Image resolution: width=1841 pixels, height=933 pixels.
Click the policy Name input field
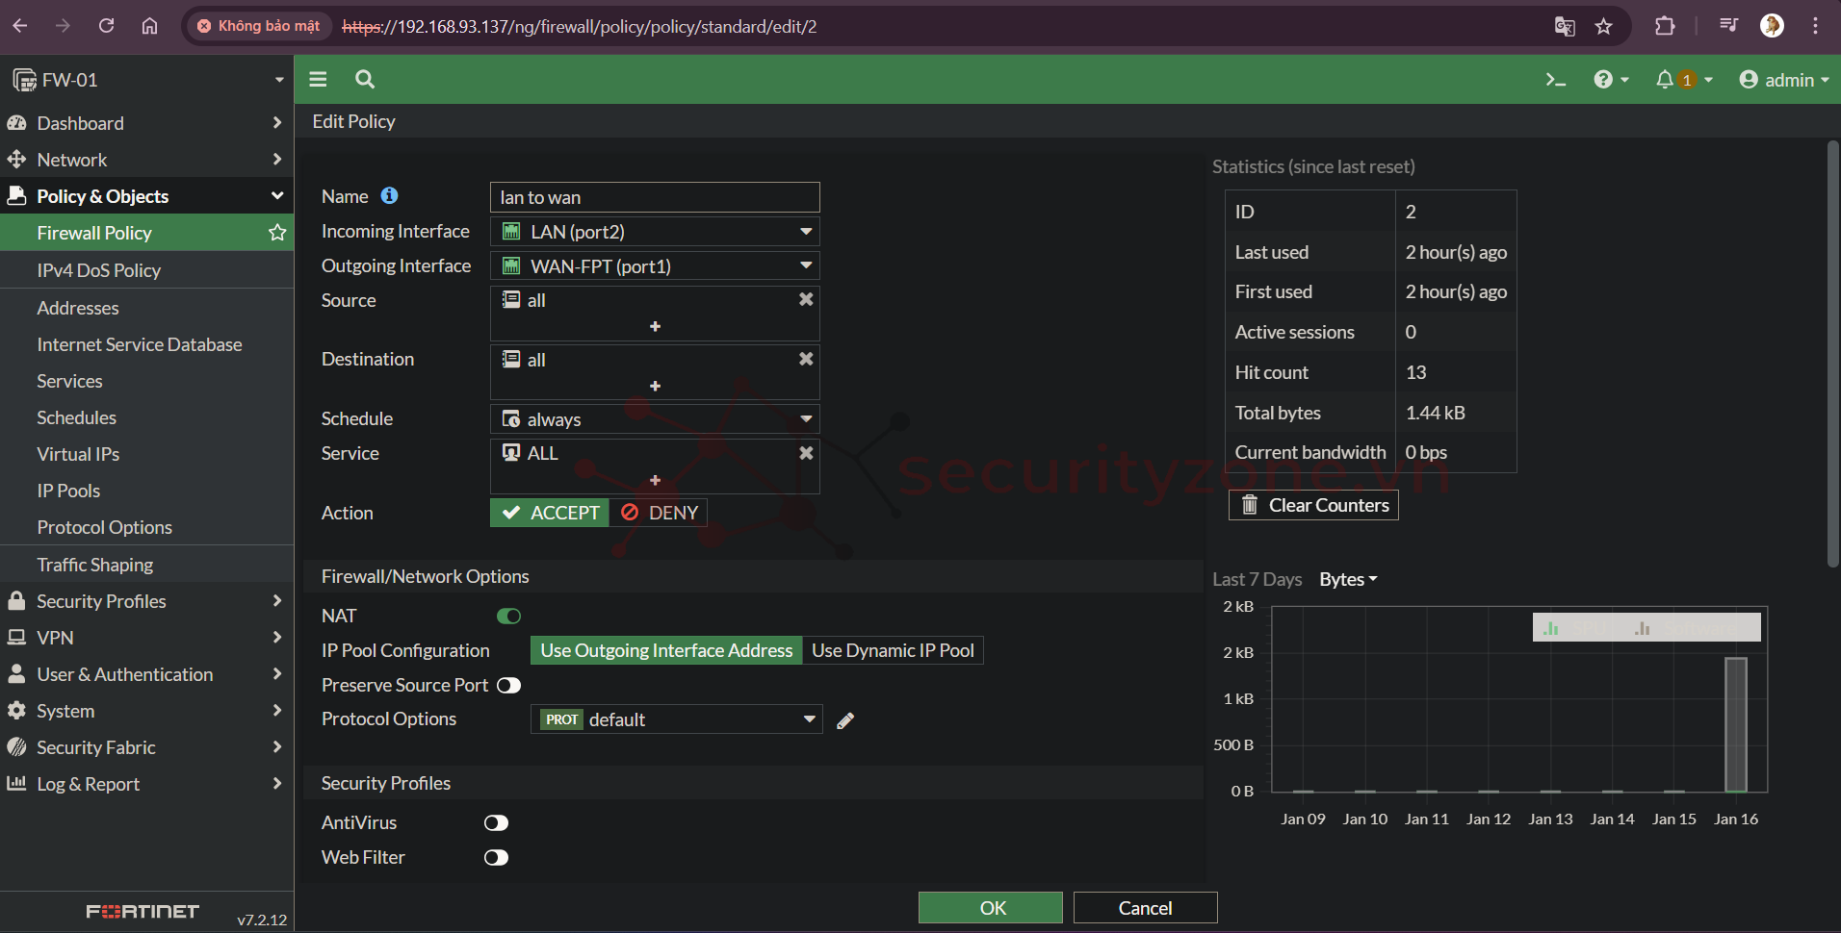pos(655,197)
